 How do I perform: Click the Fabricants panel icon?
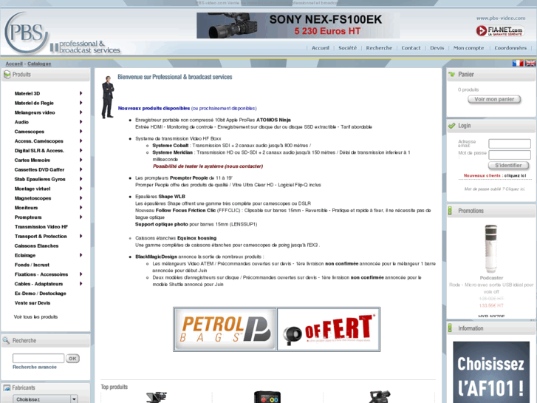[x=7, y=388]
